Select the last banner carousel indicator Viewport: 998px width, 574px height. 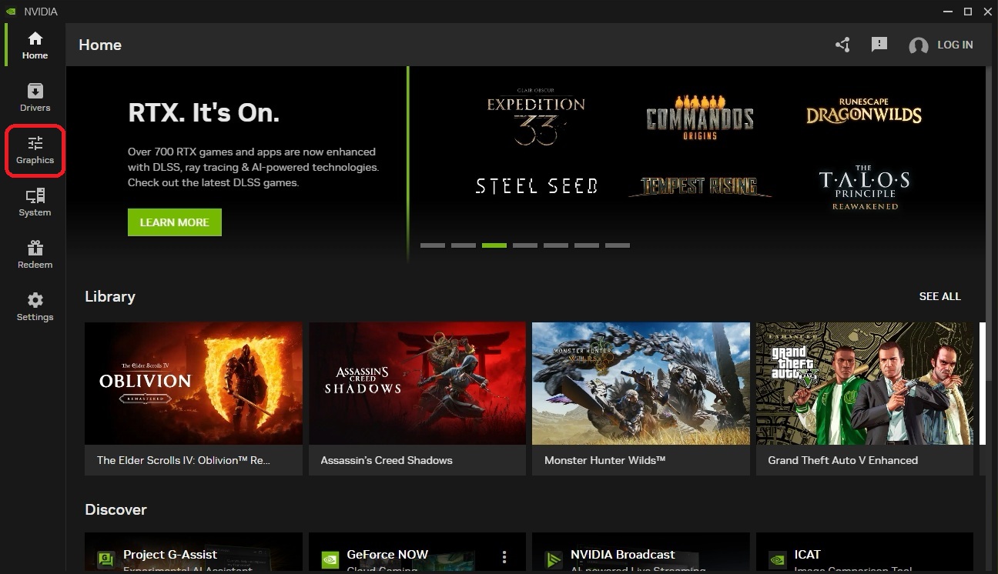tap(618, 245)
